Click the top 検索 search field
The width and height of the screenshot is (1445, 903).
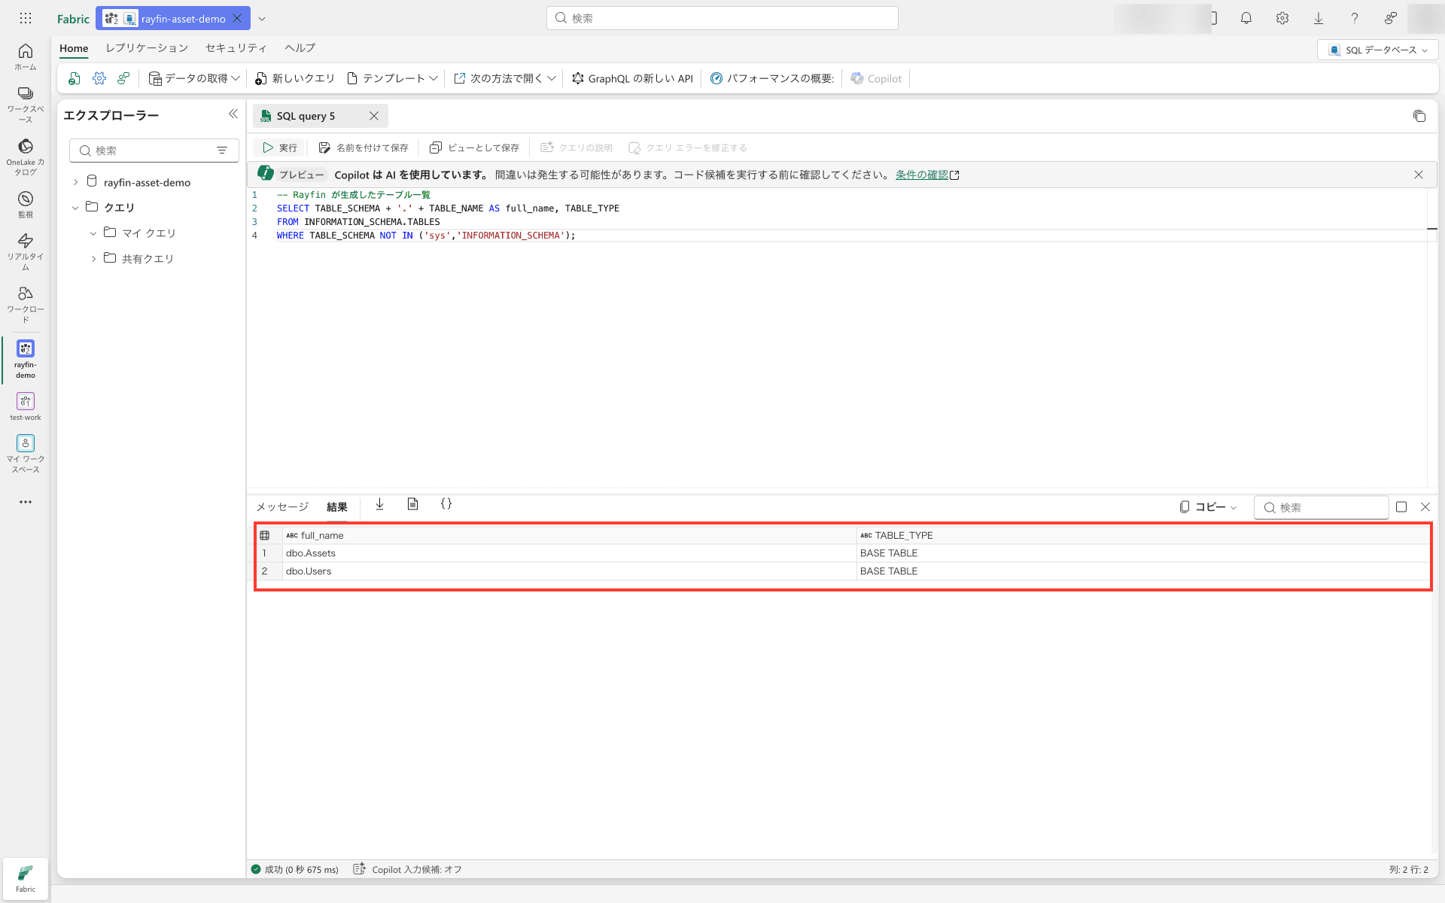(722, 18)
